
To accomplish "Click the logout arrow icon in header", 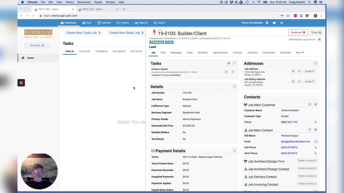I will pos(282,23).
